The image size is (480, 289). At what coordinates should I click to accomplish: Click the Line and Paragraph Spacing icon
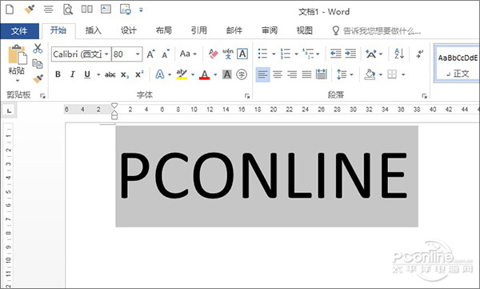coord(342,74)
